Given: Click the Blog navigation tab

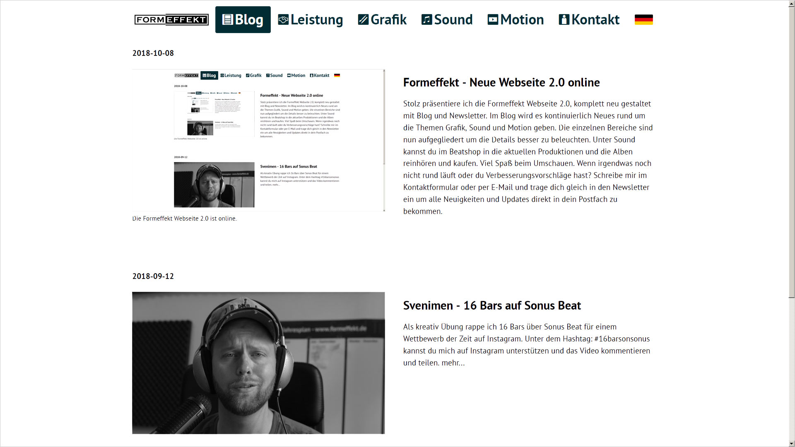Looking at the screenshot, I should (243, 19).
